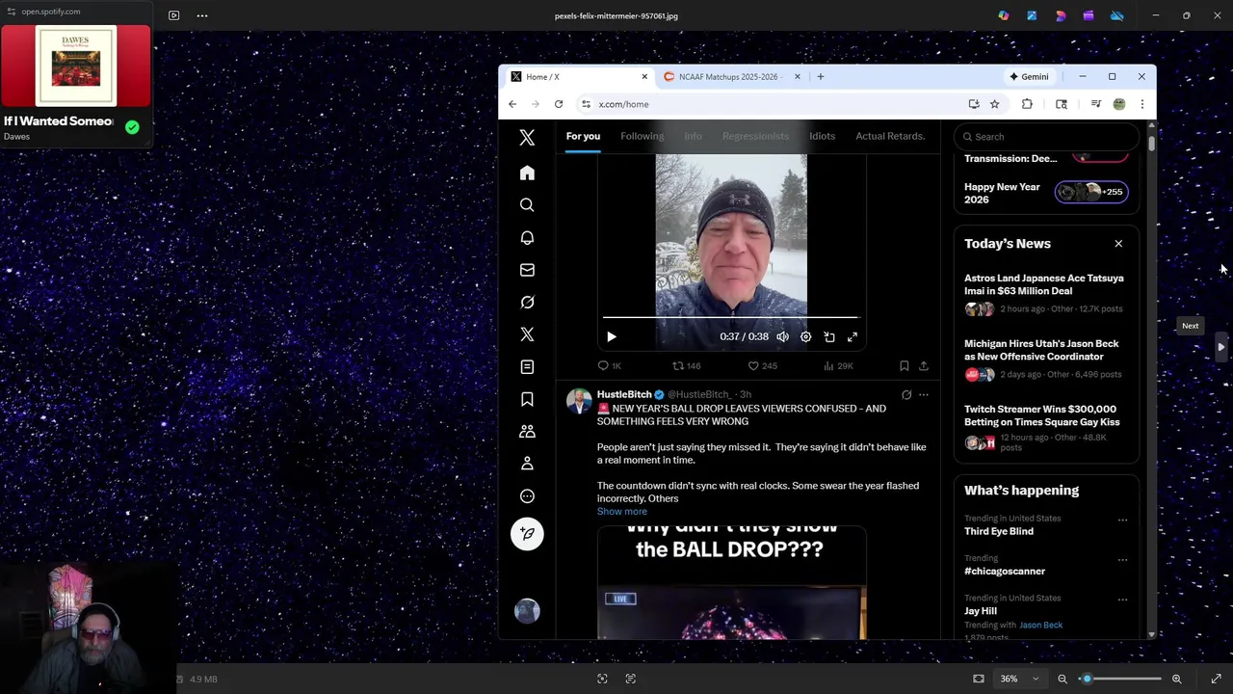Image resolution: width=1233 pixels, height=694 pixels.
Task: Expand the video to fullscreen
Action: pos(853,337)
